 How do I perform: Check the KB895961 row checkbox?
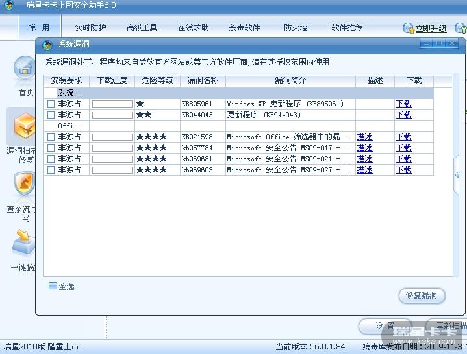(51, 104)
